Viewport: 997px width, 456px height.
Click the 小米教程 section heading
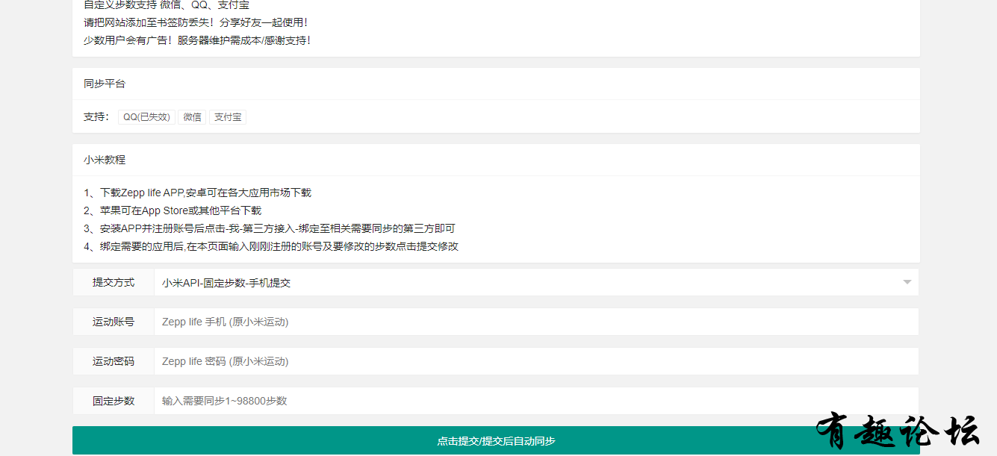click(105, 160)
